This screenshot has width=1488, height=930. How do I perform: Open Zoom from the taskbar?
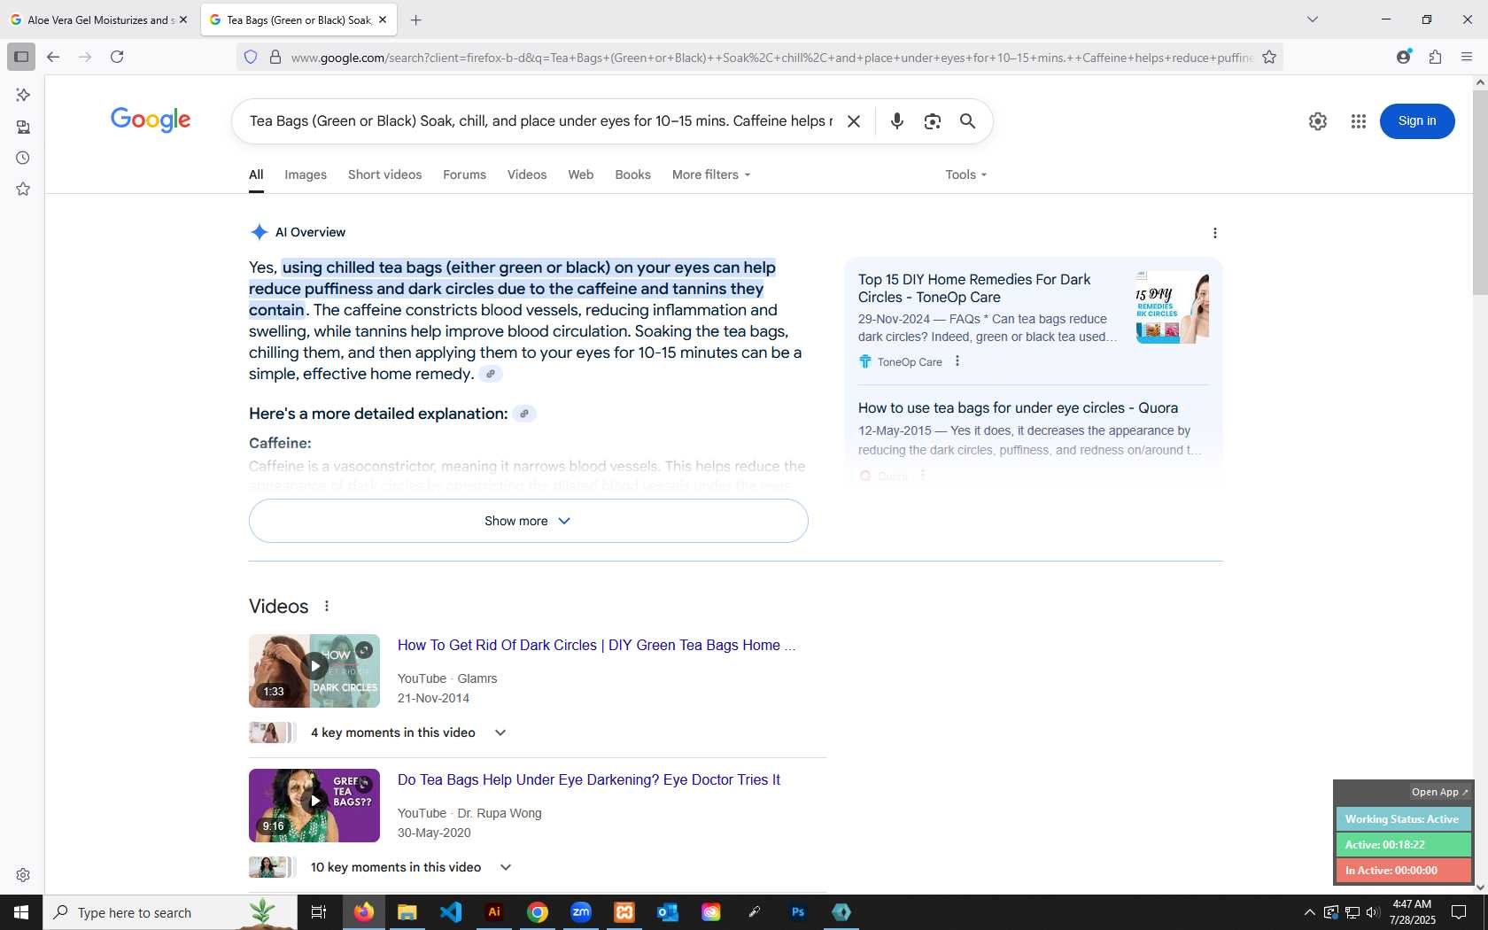[581, 912]
